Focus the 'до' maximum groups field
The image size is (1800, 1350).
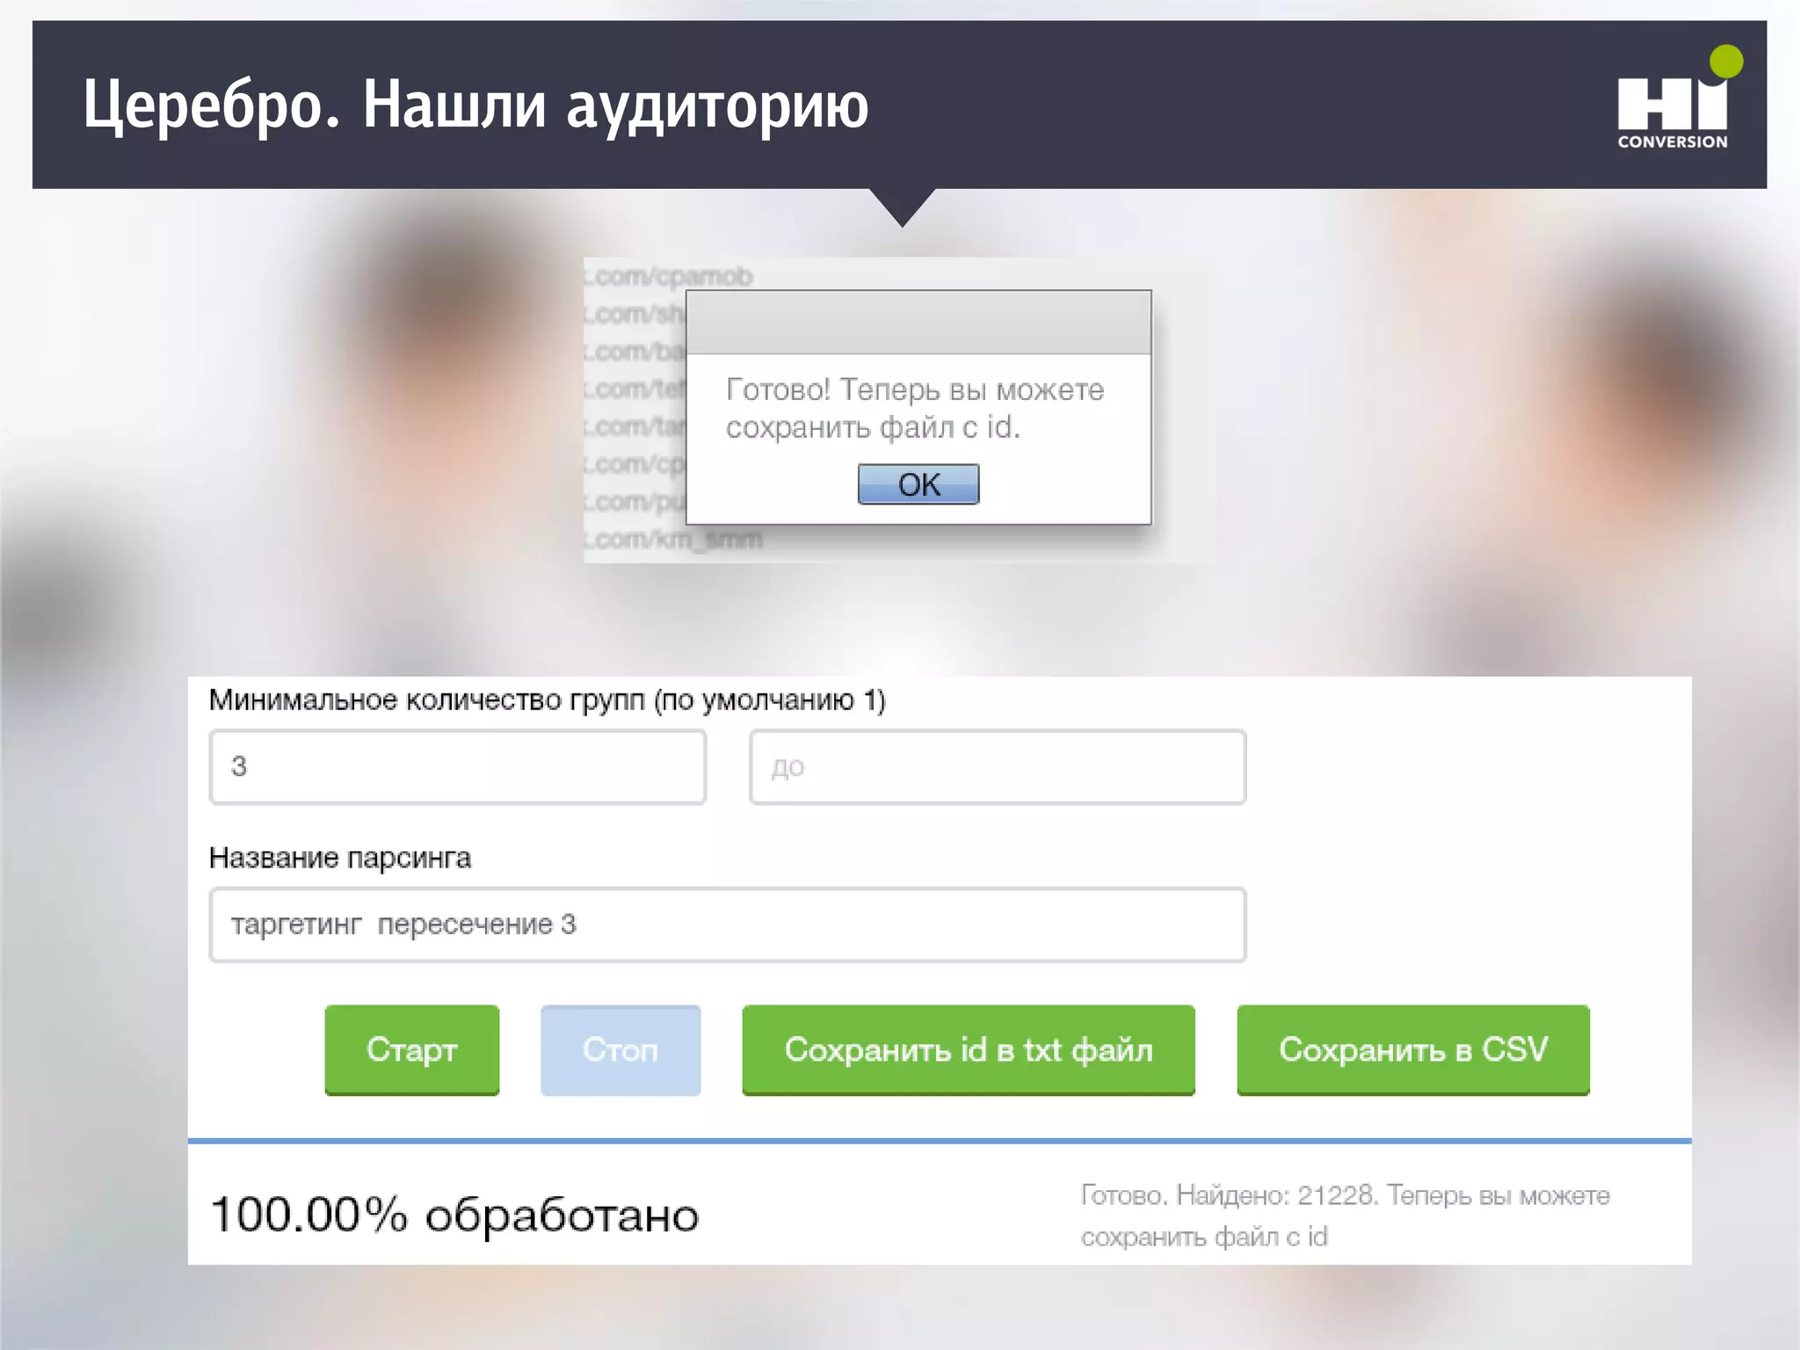pyautogui.click(x=998, y=766)
